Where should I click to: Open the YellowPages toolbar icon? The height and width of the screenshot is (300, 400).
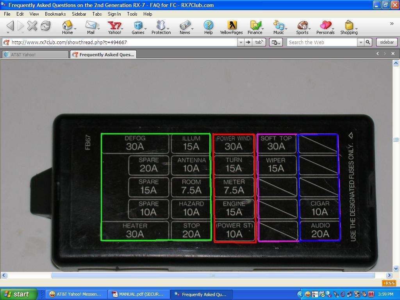[x=231, y=25]
